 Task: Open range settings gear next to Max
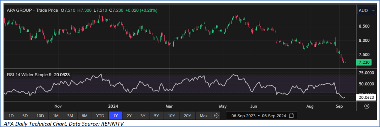pyautogui.click(x=216, y=116)
